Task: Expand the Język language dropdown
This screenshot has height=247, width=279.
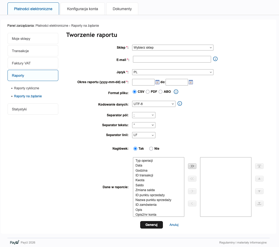Action: [x=173, y=72]
